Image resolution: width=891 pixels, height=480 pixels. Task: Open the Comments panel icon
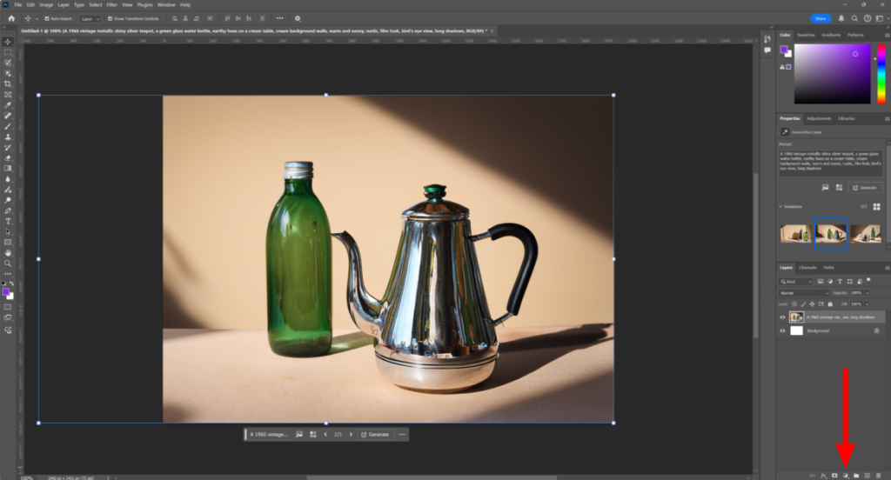[x=767, y=50]
